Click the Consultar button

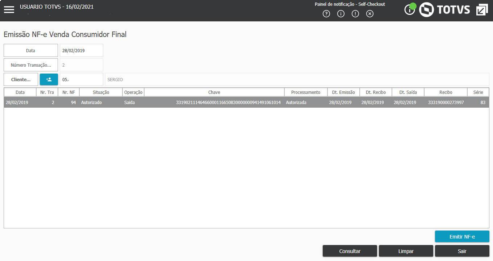pyautogui.click(x=350, y=251)
